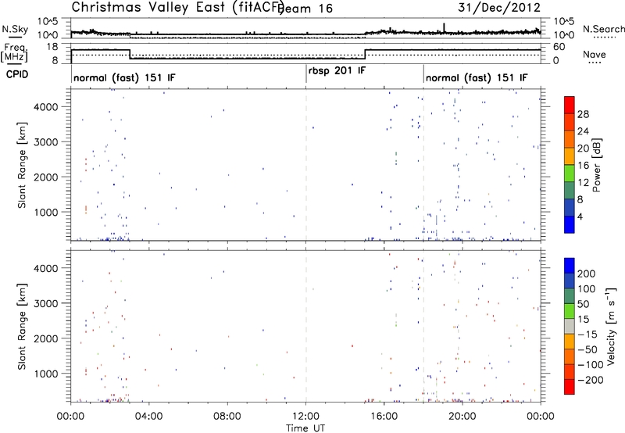
Task: Click the frequency step-down at 03:00 in frequency panel
Action: 130,54
